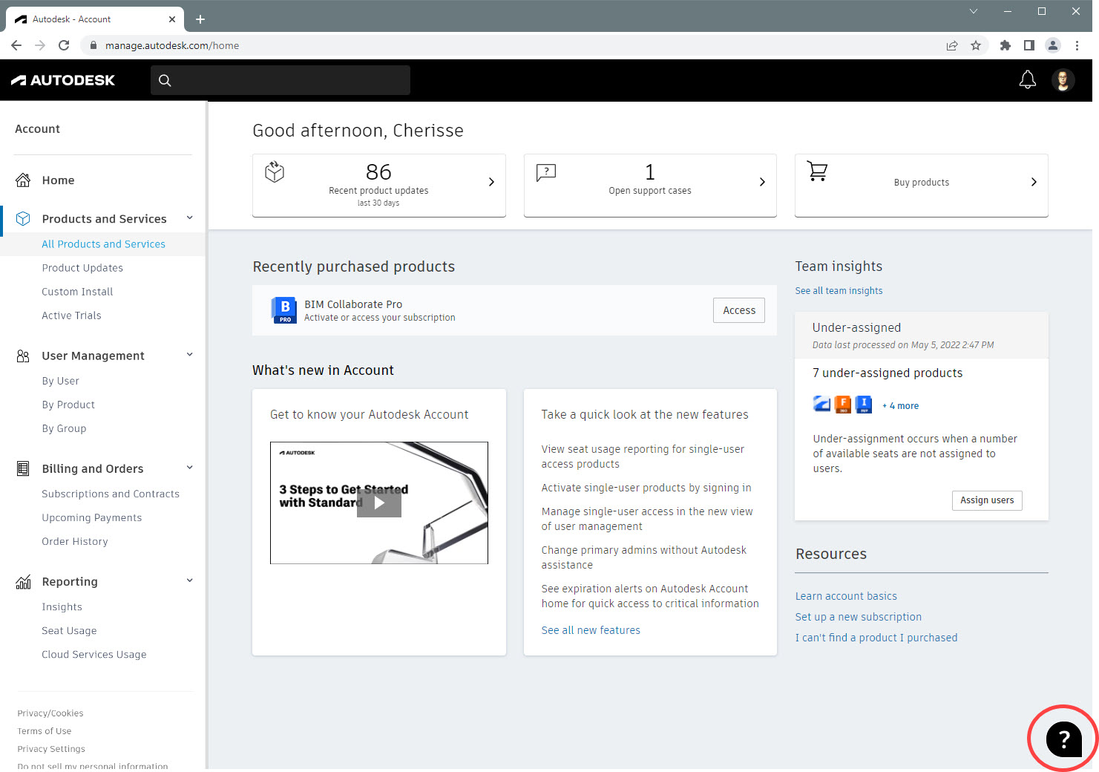Click the User Management people icon
Screen dimensions: 1099x772
click(23, 356)
